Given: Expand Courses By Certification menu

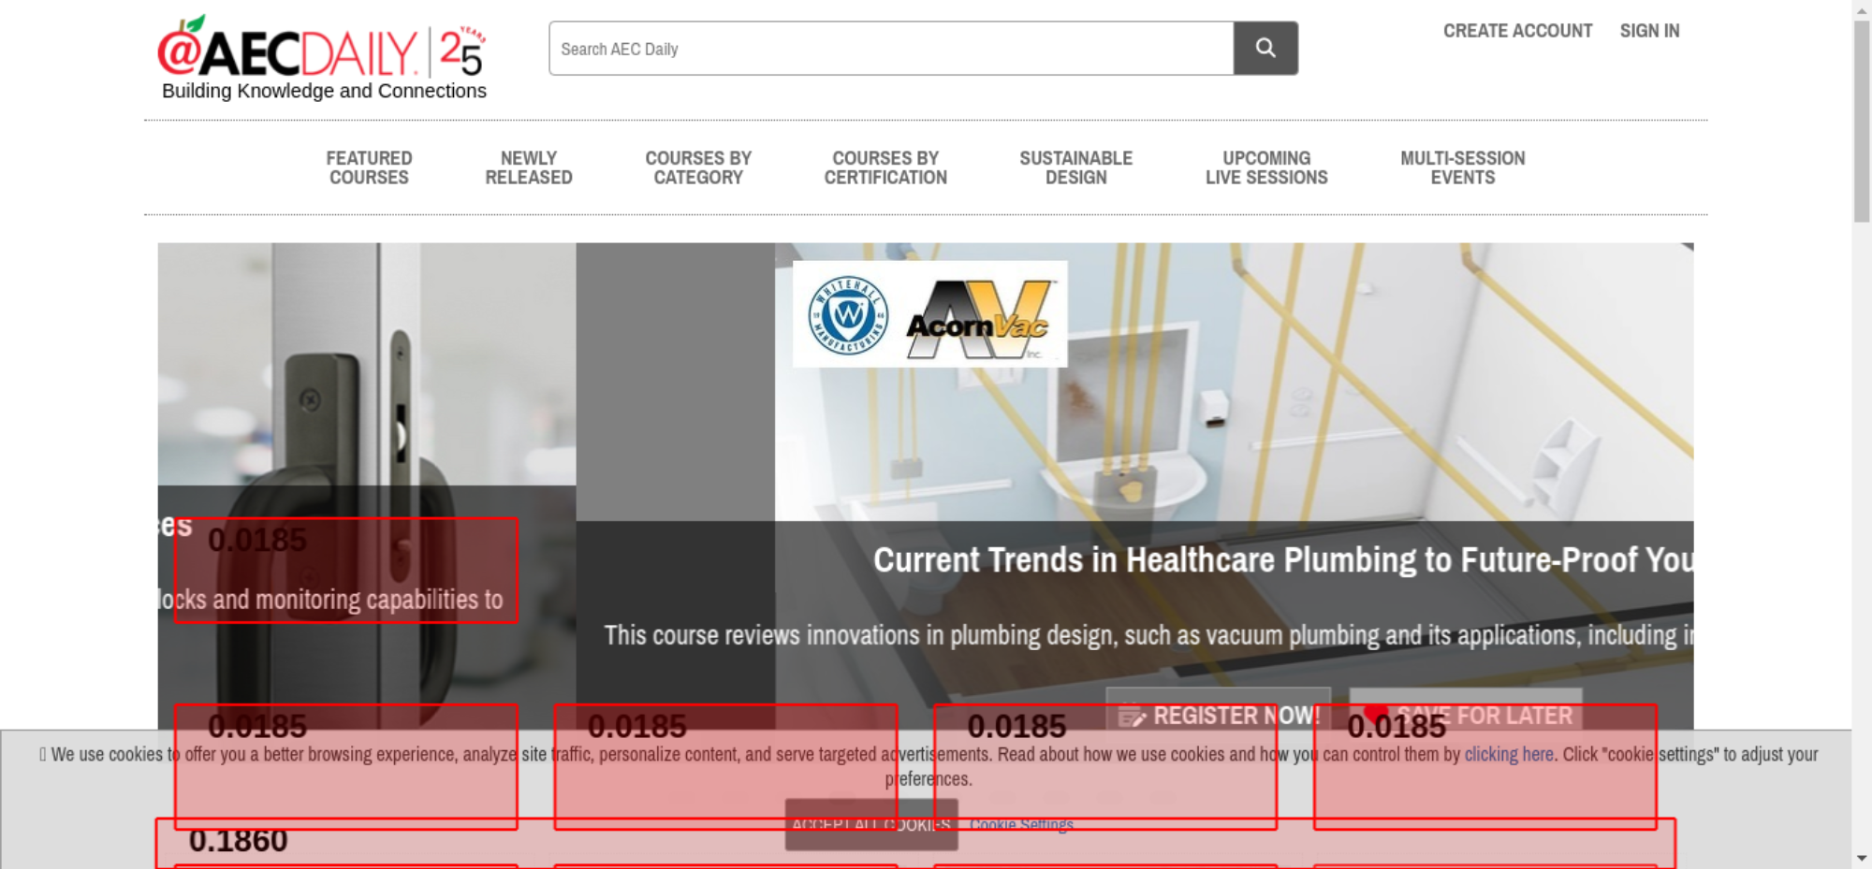Looking at the screenshot, I should [x=885, y=167].
